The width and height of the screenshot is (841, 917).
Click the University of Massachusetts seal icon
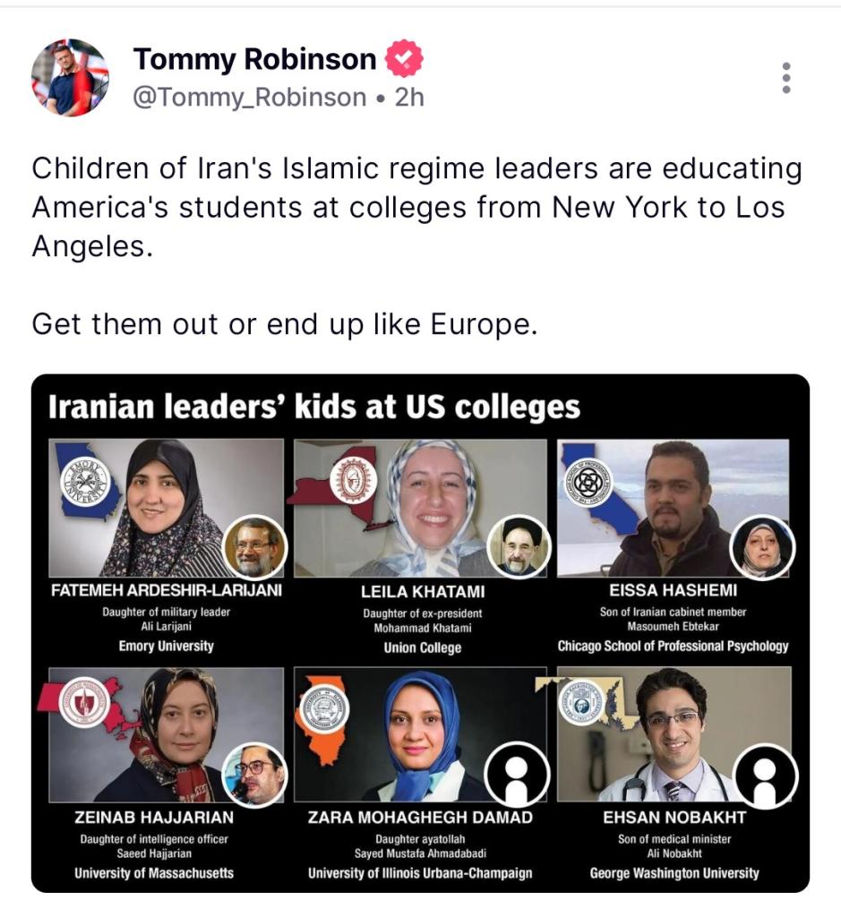pyautogui.click(x=83, y=703)
